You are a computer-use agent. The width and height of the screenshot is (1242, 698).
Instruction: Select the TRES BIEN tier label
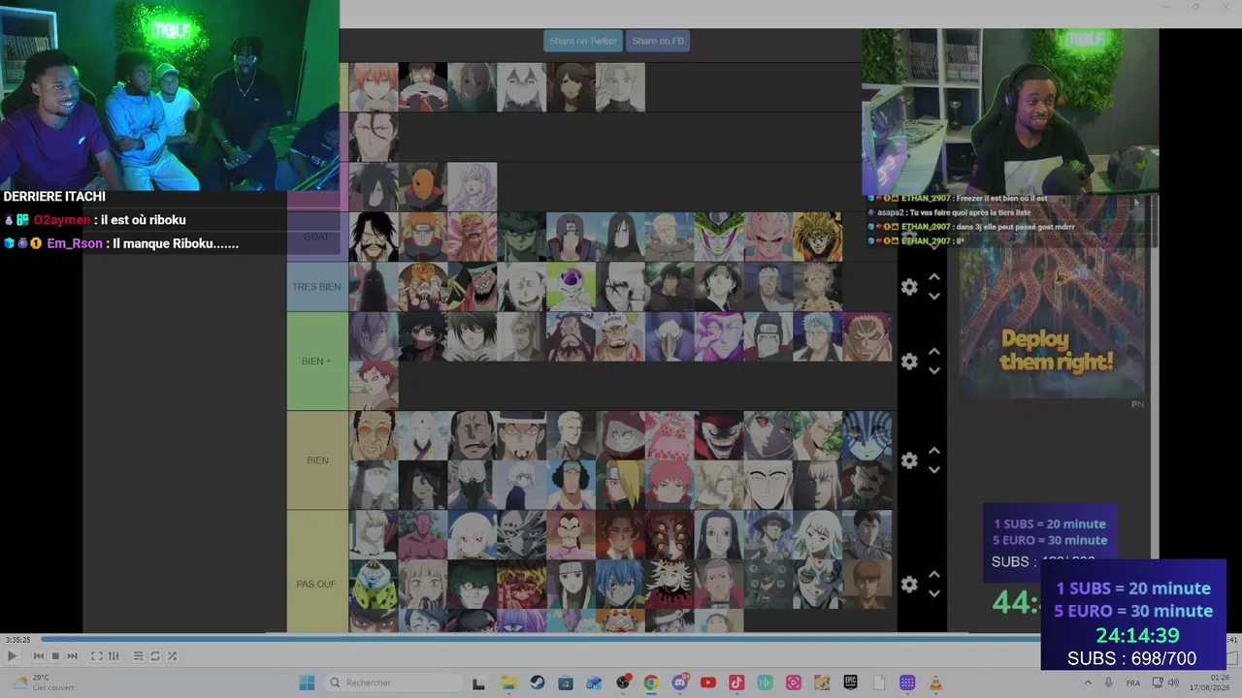317,287
